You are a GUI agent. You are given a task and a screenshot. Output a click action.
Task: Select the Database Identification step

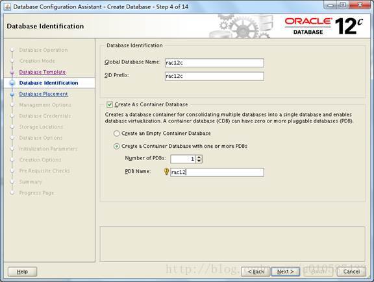click(49, 83)
